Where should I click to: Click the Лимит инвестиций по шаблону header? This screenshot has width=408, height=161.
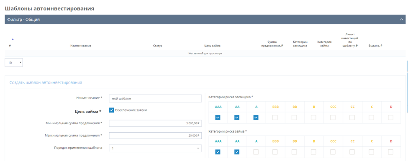point(350,40)
